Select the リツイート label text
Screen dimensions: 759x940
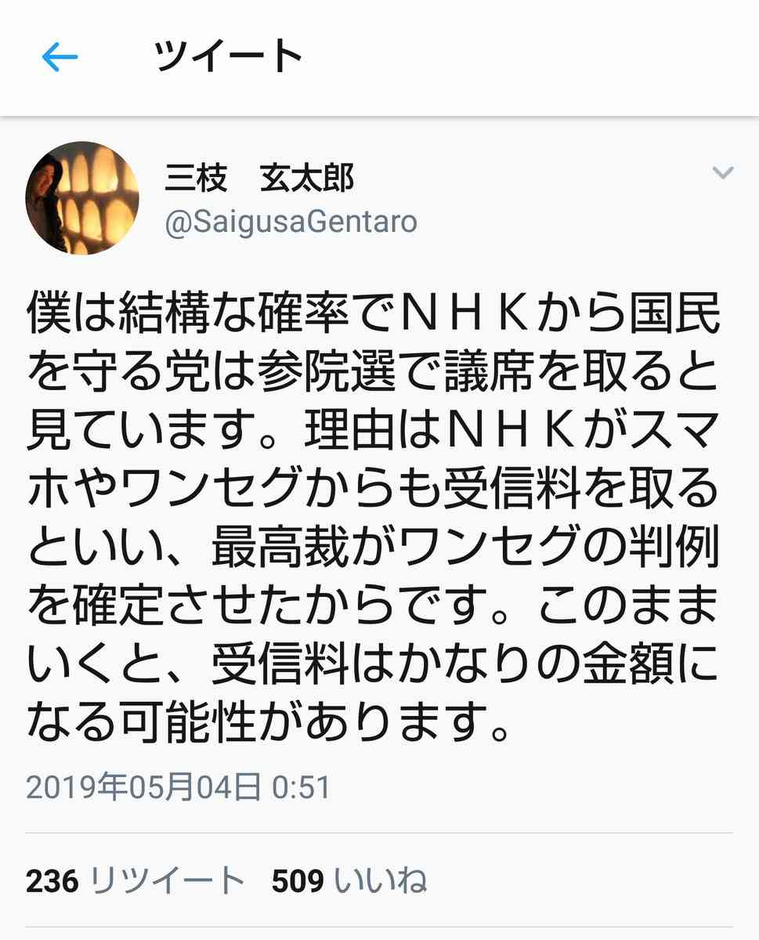click(x=168, y=882)
